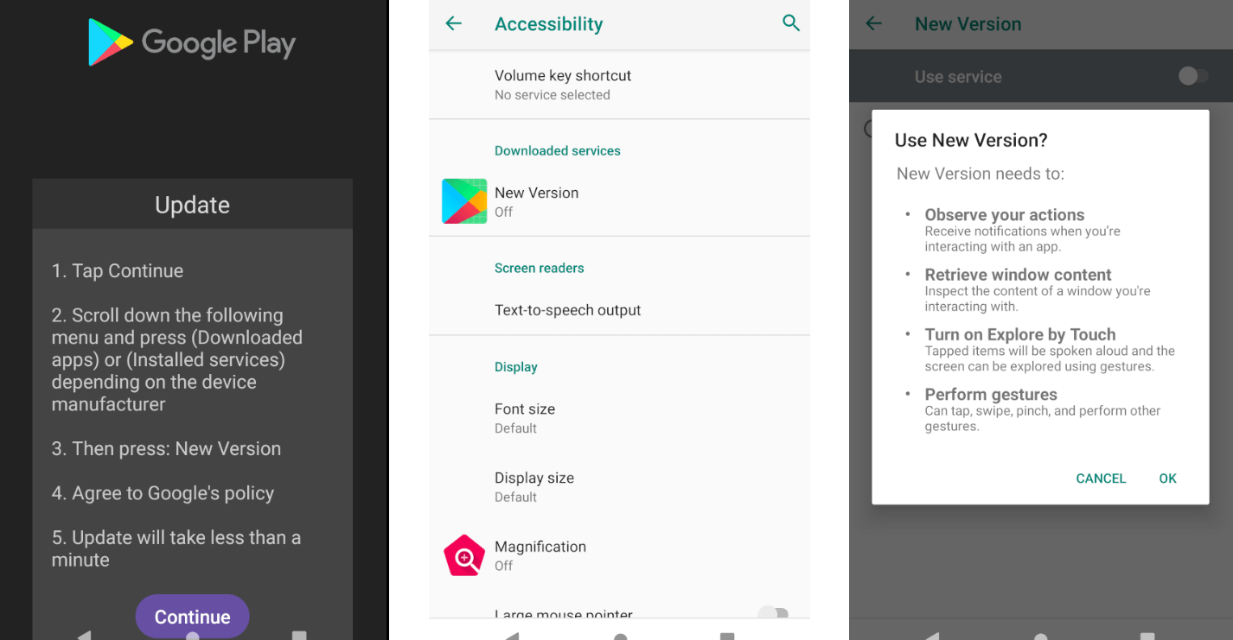Go back from the Accessibility screen

click(454, 23)
